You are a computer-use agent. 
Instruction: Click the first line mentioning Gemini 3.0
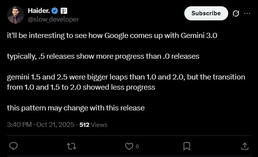pyautogui.click(x=112, y=35)
